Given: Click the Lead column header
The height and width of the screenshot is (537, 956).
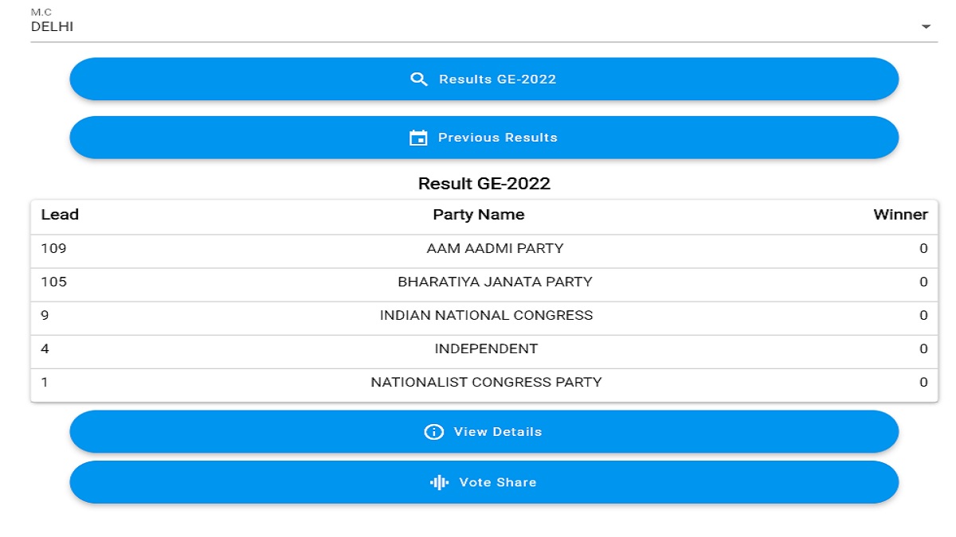Looking at the screenshot, I should (x=60, y=214).
